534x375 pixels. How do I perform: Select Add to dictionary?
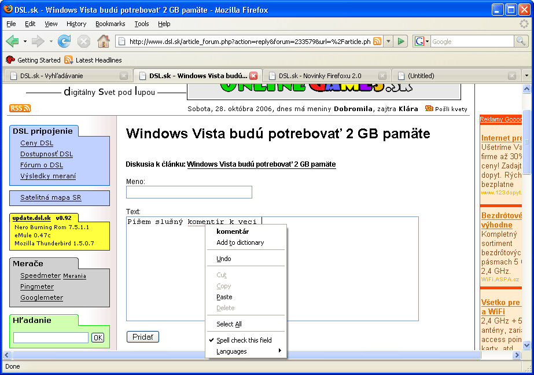246,242
